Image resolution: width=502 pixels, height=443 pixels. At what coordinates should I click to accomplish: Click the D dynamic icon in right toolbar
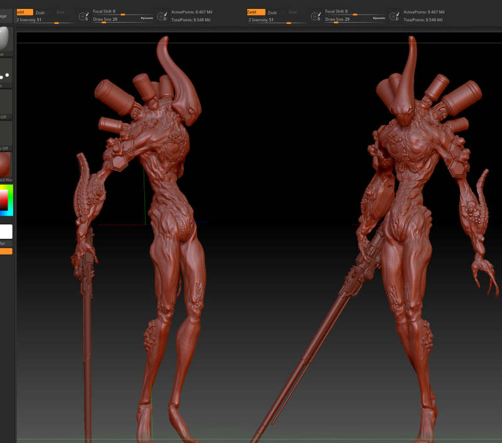395,16
